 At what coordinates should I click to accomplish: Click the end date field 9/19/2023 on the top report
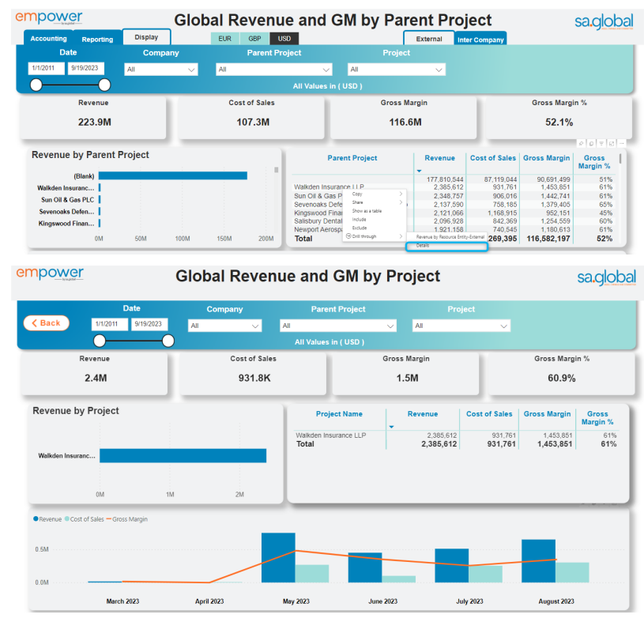coord(85,68)
